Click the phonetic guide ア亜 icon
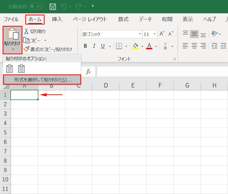The image size is (228, 194). coord(165,46)
